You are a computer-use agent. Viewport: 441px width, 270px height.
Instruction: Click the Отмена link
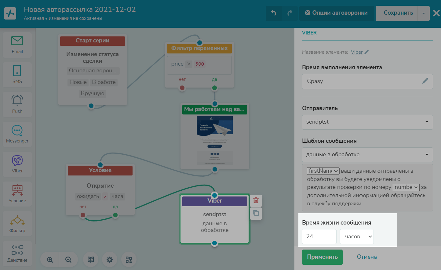click(366, 257)
